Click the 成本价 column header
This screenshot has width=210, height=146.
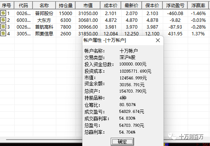(x=111, y=6)
